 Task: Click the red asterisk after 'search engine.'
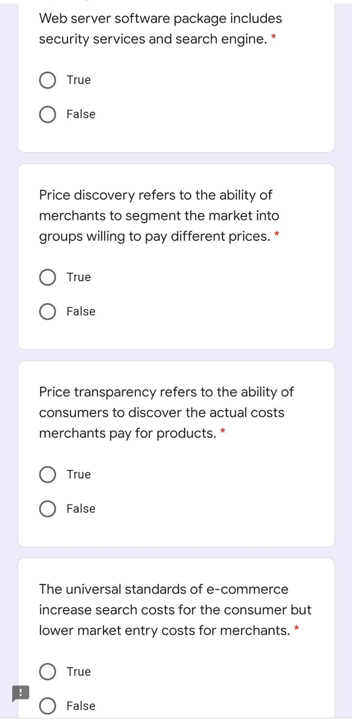pyautogui.click(x=274, y=37)
